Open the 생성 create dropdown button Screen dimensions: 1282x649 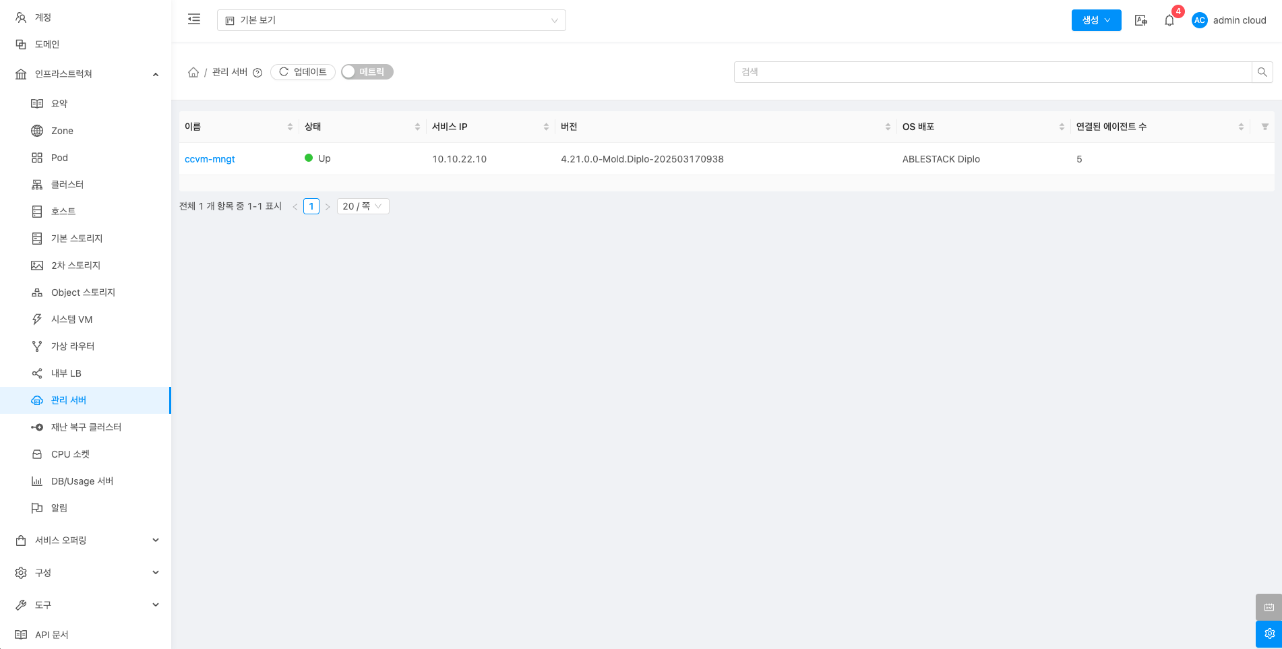pos(1096,20)
